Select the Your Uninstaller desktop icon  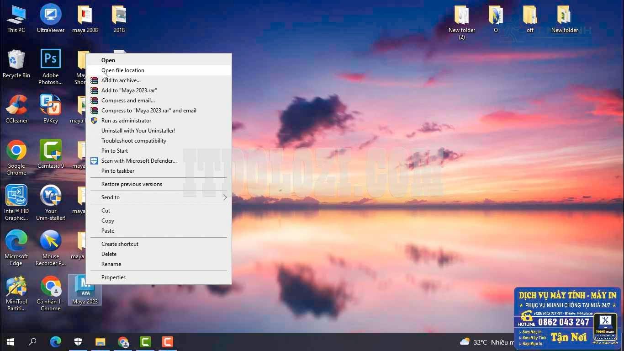[50, 202]
